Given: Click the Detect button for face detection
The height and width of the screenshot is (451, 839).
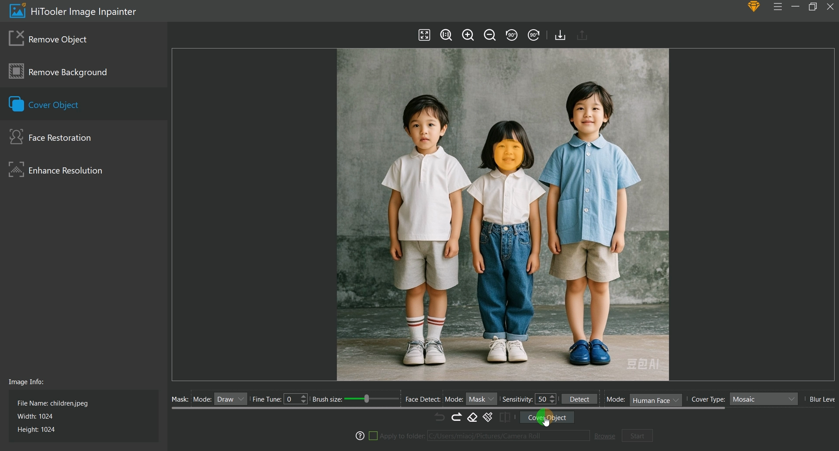Looking at the screenshot, I should 579,399.
